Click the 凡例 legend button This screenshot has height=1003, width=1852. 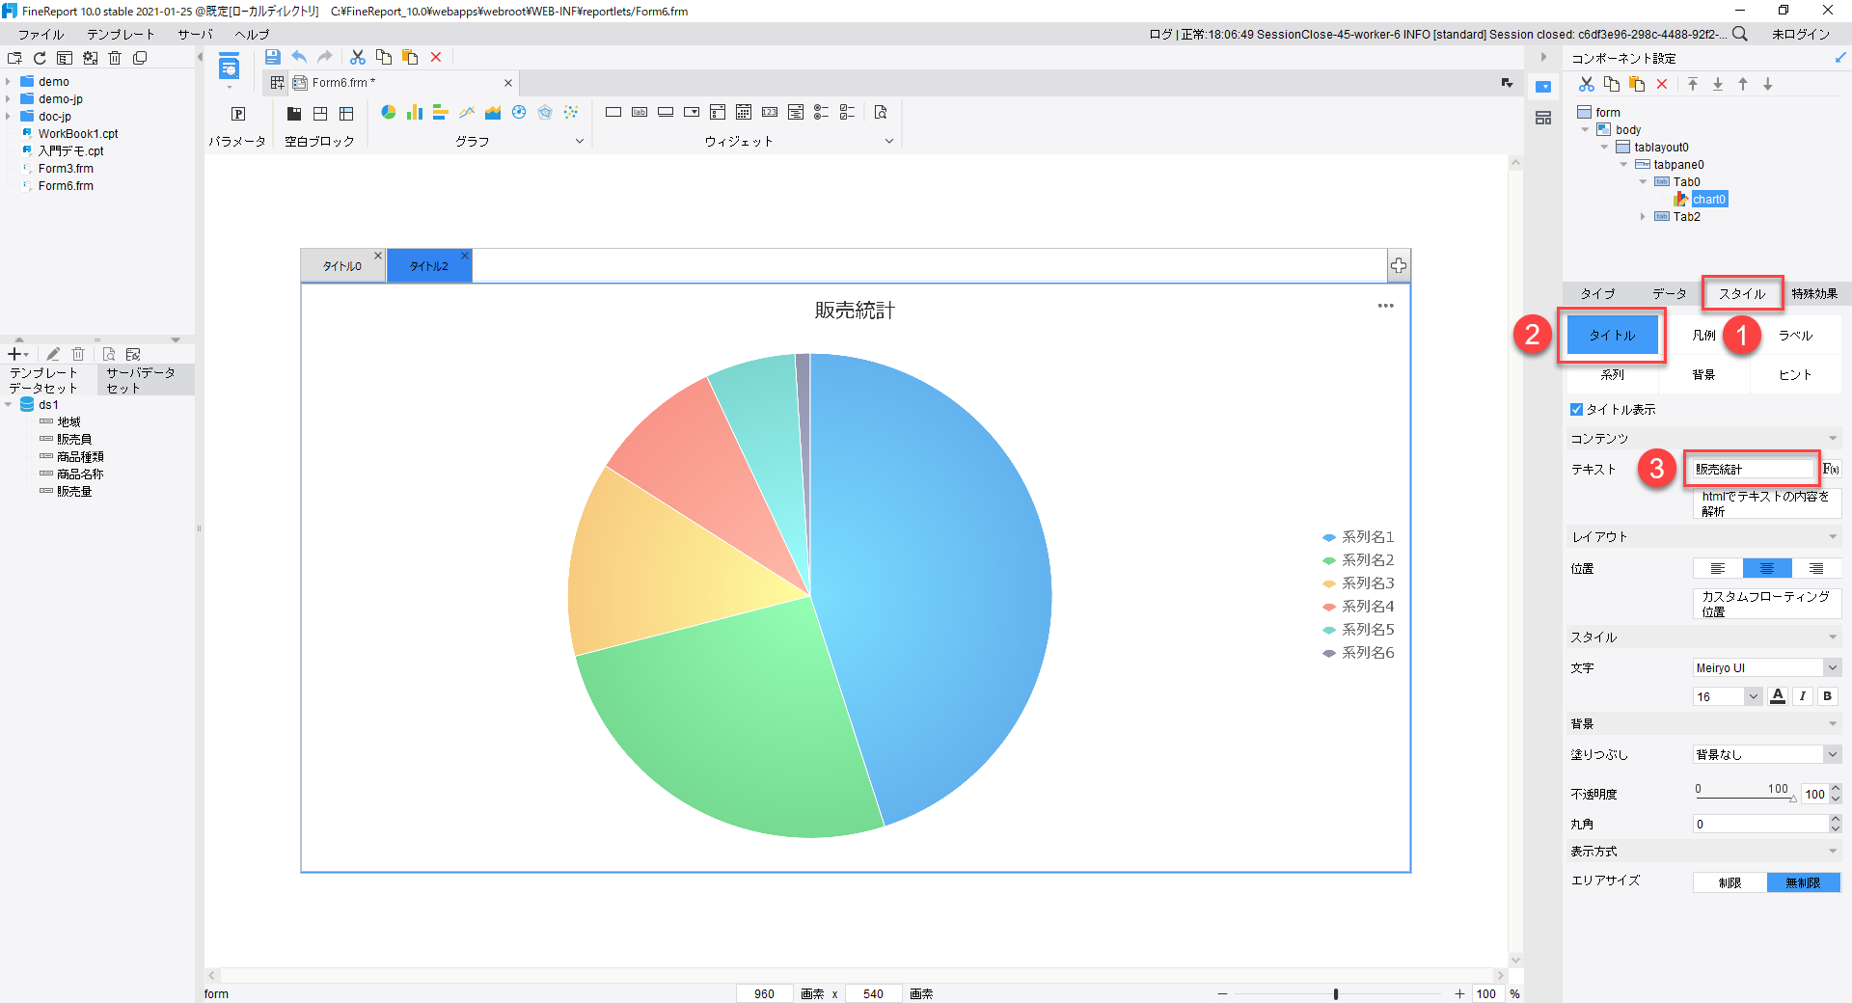[x=1704, y=335]
